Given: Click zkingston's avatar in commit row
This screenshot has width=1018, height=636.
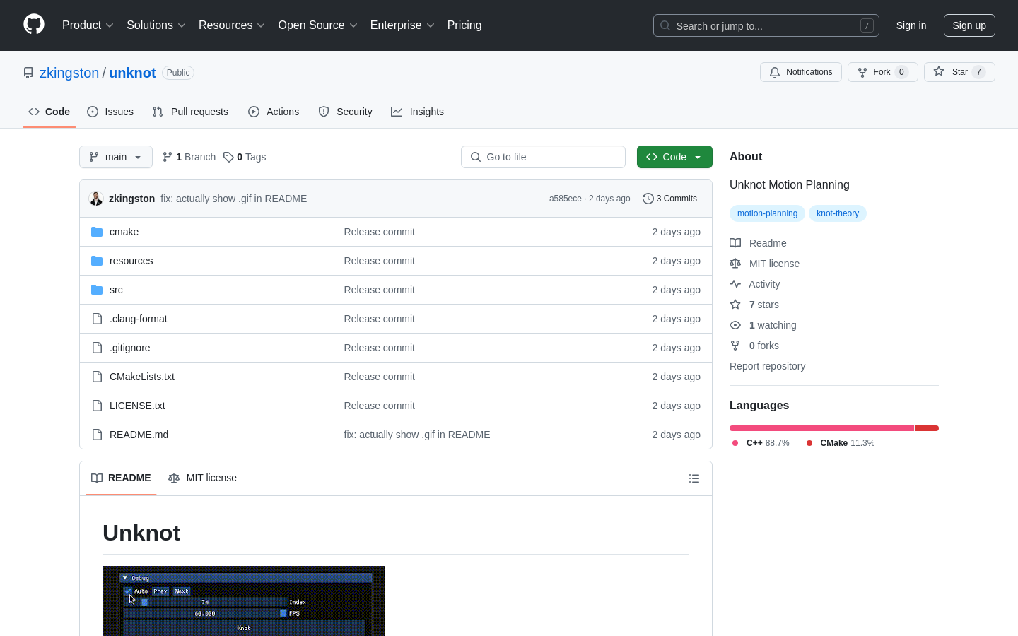Looking at the screenshot, I should (96, 199).
